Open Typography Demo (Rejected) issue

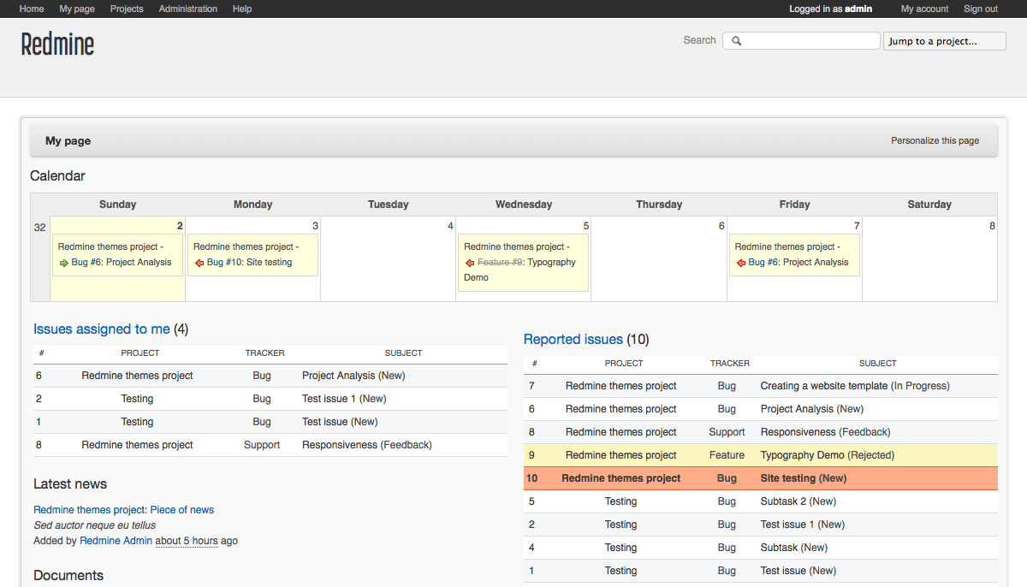click(828, 455)
